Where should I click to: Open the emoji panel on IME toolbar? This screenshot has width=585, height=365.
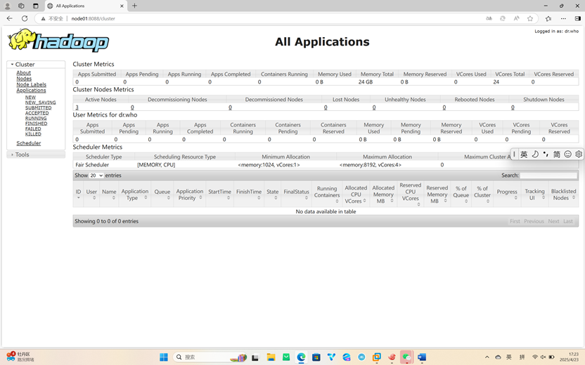coord(568,154)
